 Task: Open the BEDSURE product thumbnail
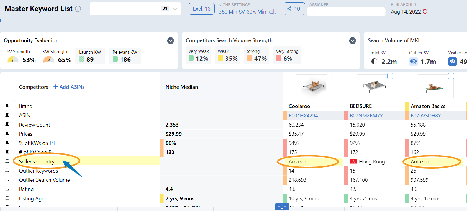point(374,86)
